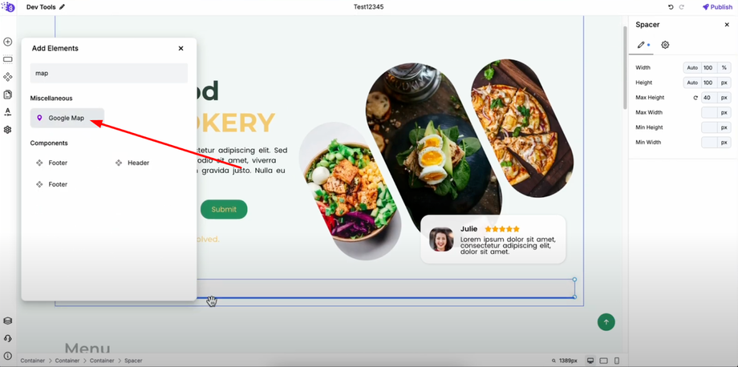Image resolution: width=738 pixels, height=367 pixels.
Task: Open the info icon at sidebar bottom
Action: (x=7, y=356)
